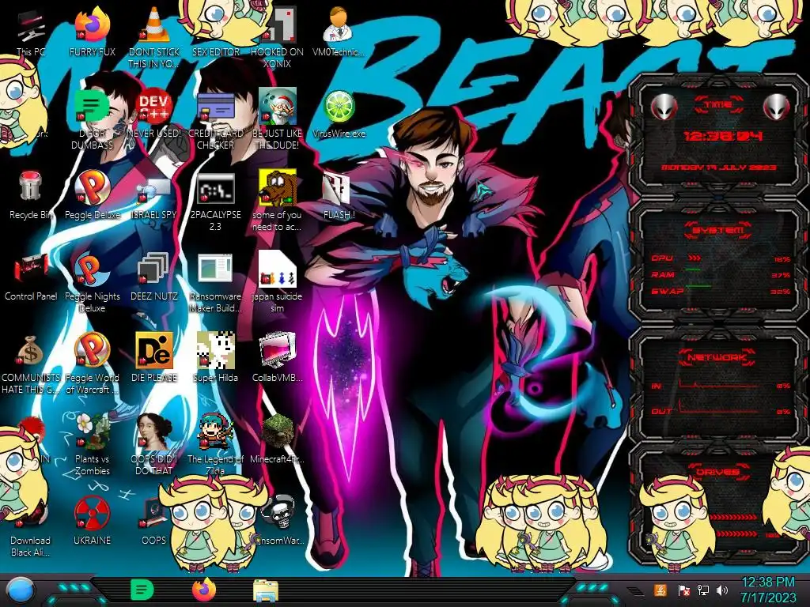Screen dimensions: 810x607
Task: Select the dog icon 'some of you need'
Action: click(x=278, y=202)
